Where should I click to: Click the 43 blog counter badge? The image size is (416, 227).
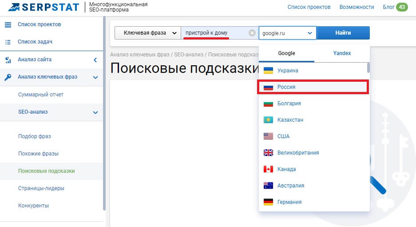(x=402, y=7)
